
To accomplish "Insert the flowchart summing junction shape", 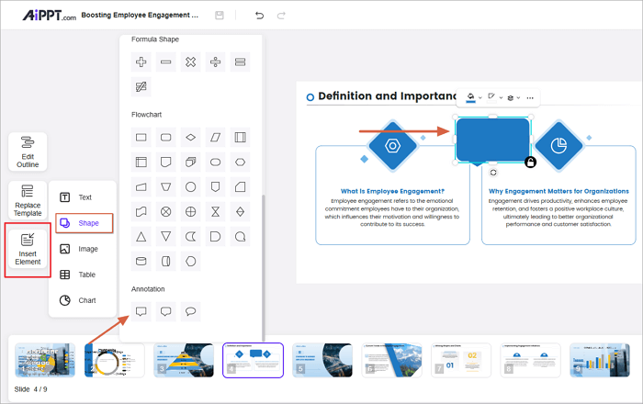I will [165, 212].
